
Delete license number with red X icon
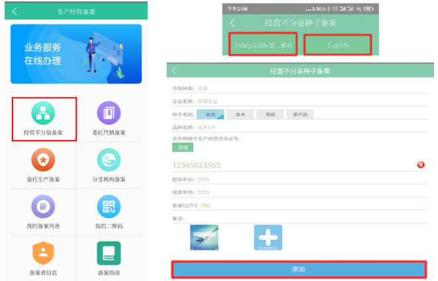(x=420, y=165)
